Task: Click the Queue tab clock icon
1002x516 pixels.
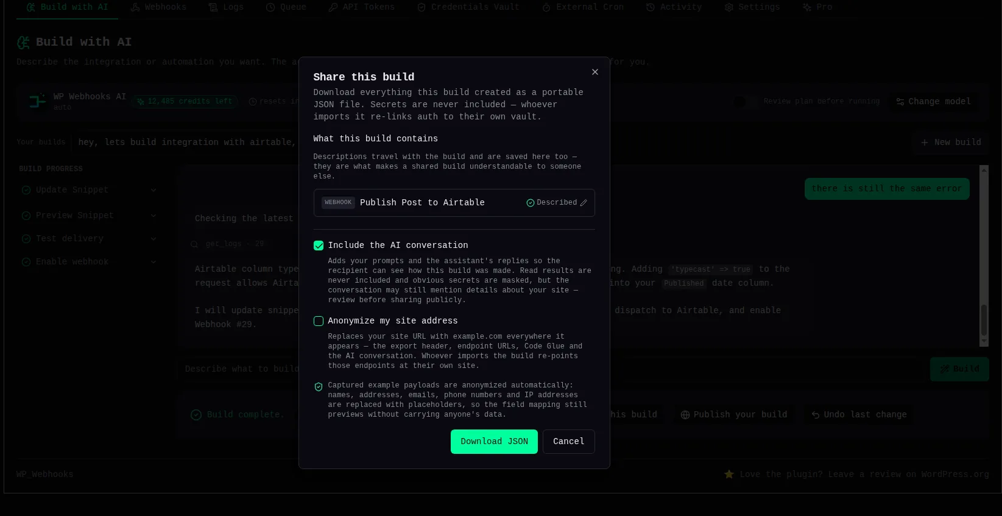Action: (x=270, y=7)
